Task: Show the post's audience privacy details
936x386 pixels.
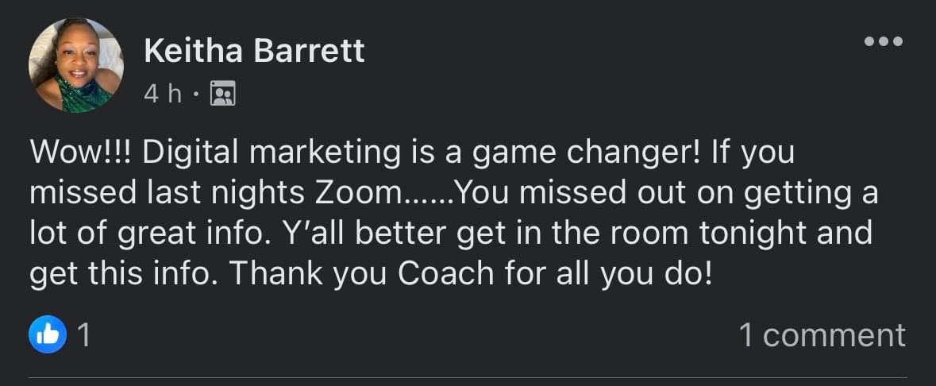Action: point(222,95)
